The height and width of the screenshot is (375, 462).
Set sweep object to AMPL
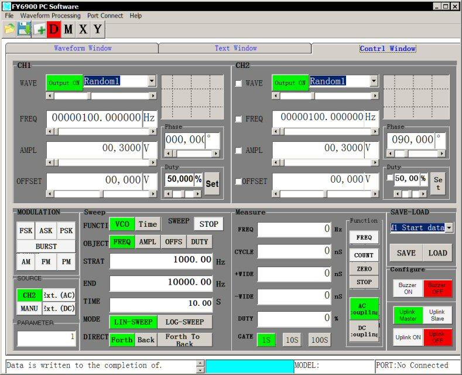[x=148, y=242]
